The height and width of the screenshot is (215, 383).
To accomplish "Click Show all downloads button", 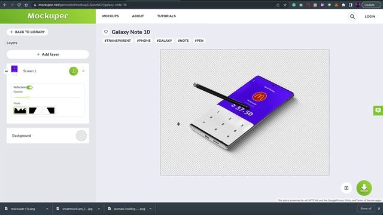I will 366,208.
